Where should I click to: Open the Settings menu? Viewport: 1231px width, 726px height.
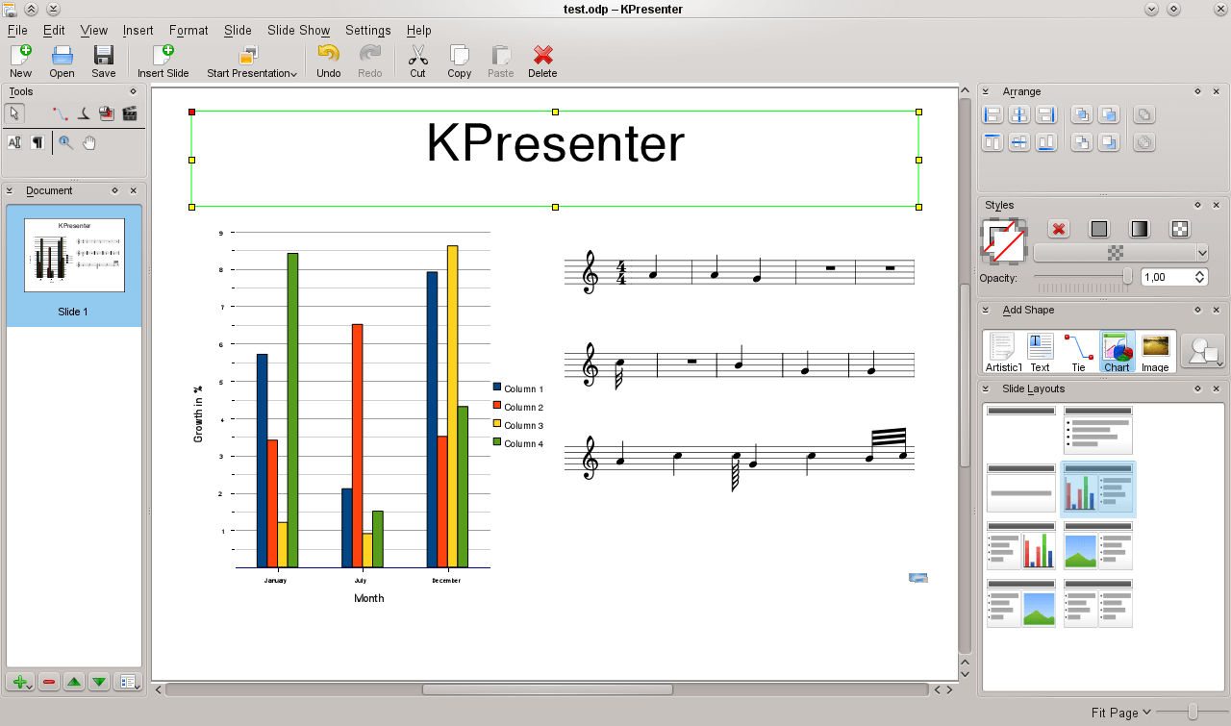pos(368,30)
